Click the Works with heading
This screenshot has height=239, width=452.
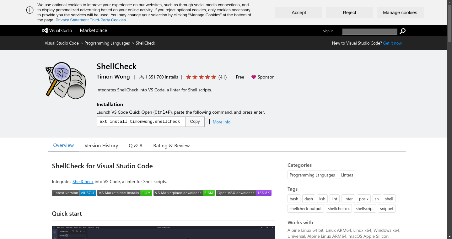[300, 222]
